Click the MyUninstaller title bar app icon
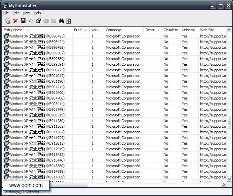233x196 pixels. [5, 6]
